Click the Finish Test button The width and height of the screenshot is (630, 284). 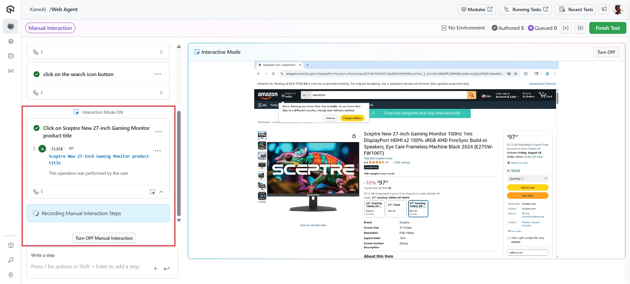point(607,28)
